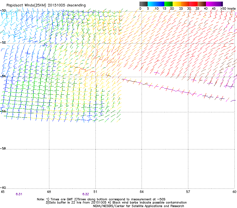The height and width of the screenshot is (208, 237).
Task: Click the gray 0-5 knots color swatch
Action: [143, 4]
